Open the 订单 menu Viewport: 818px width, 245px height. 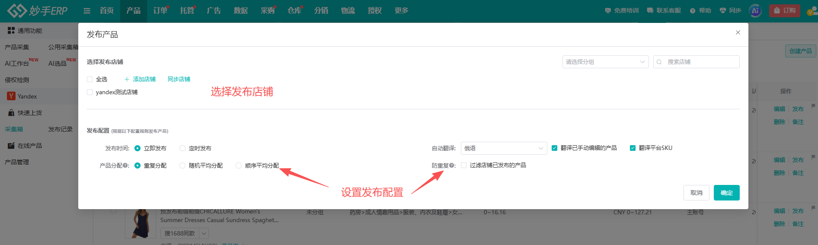pyautogui.click(x=160, y=10)
